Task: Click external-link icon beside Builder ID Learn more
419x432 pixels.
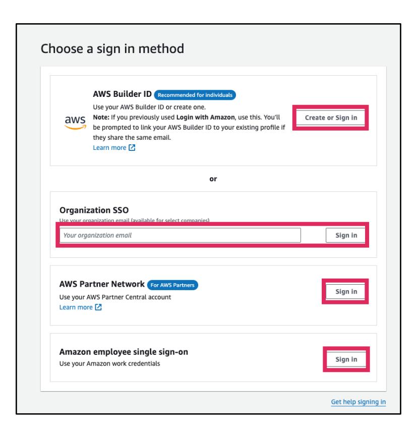Action: (x=132, y=148)
